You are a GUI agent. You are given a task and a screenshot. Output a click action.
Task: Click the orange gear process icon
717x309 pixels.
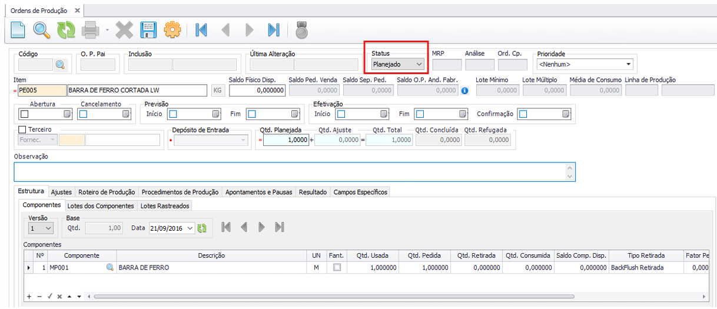[x=172, y=29]
